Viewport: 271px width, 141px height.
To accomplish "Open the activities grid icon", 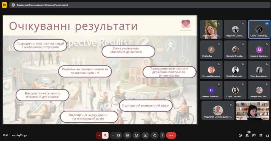I will pyautogui.click(x=261, y=135).
